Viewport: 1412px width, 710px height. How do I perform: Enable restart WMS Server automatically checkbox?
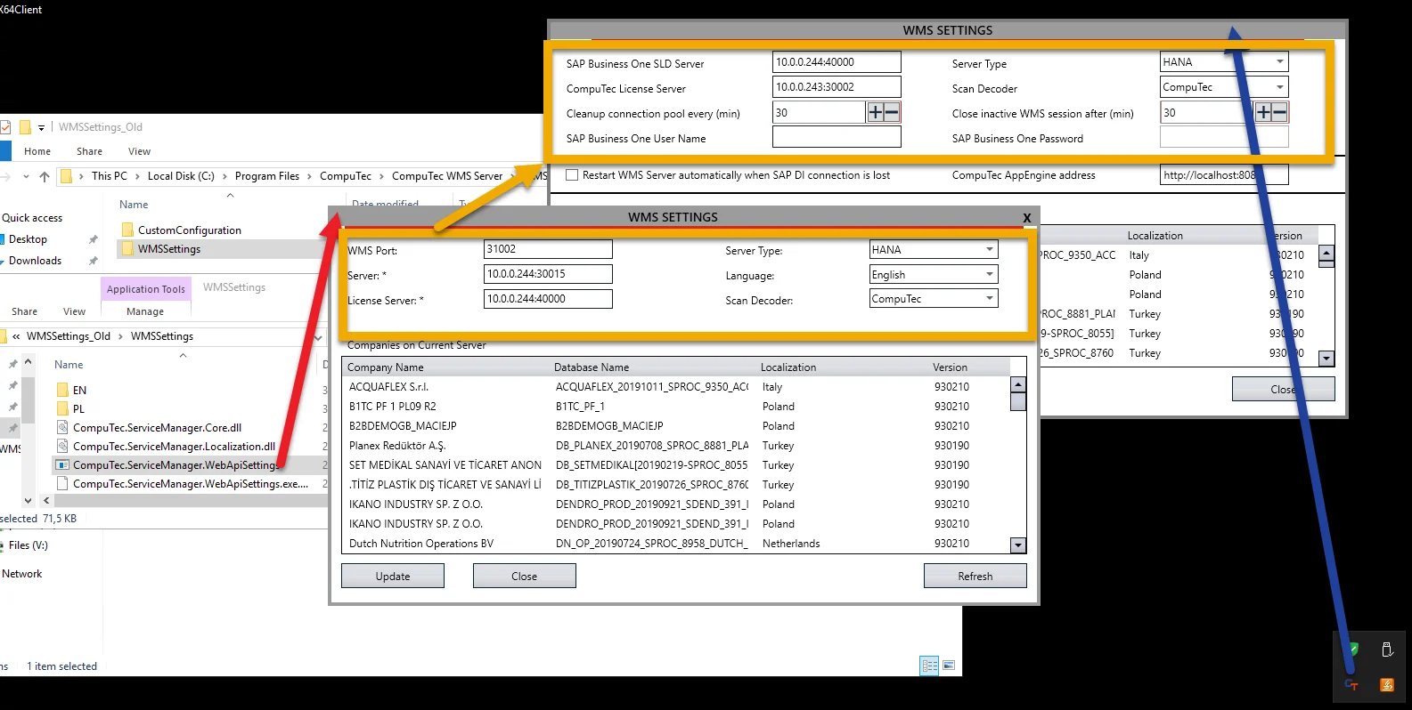click(572, 175)
